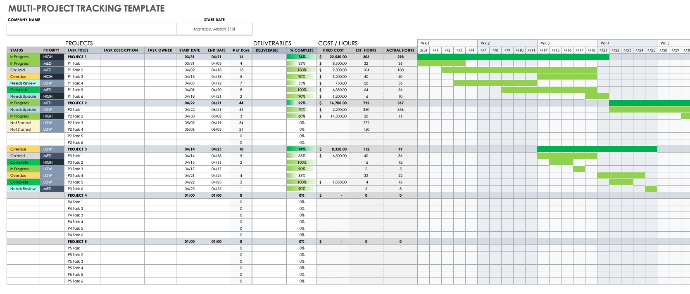Select the actual hours 298 cell
The width and height of the screenshot is (690, 294).
400,57
